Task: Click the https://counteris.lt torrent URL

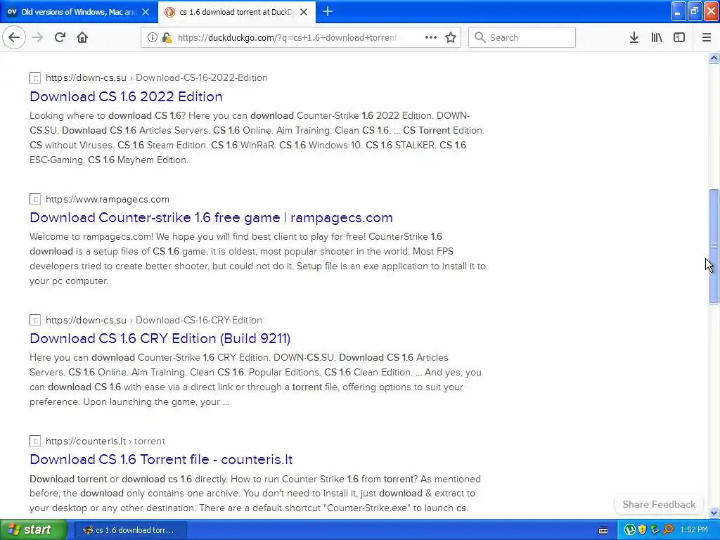Action: (x=105, y=442)
